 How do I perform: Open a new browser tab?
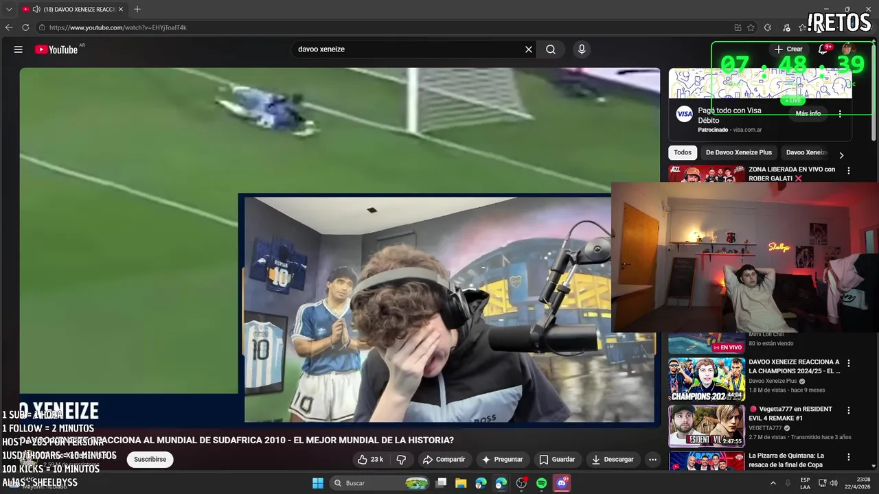pyautogui.click(x=137, y=10)
